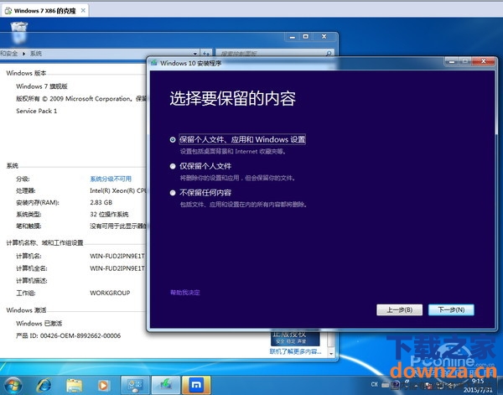Open the Maxthon browser taskbar icon
The width and height of the screenshot is (503, 395).
click(196, 385)
